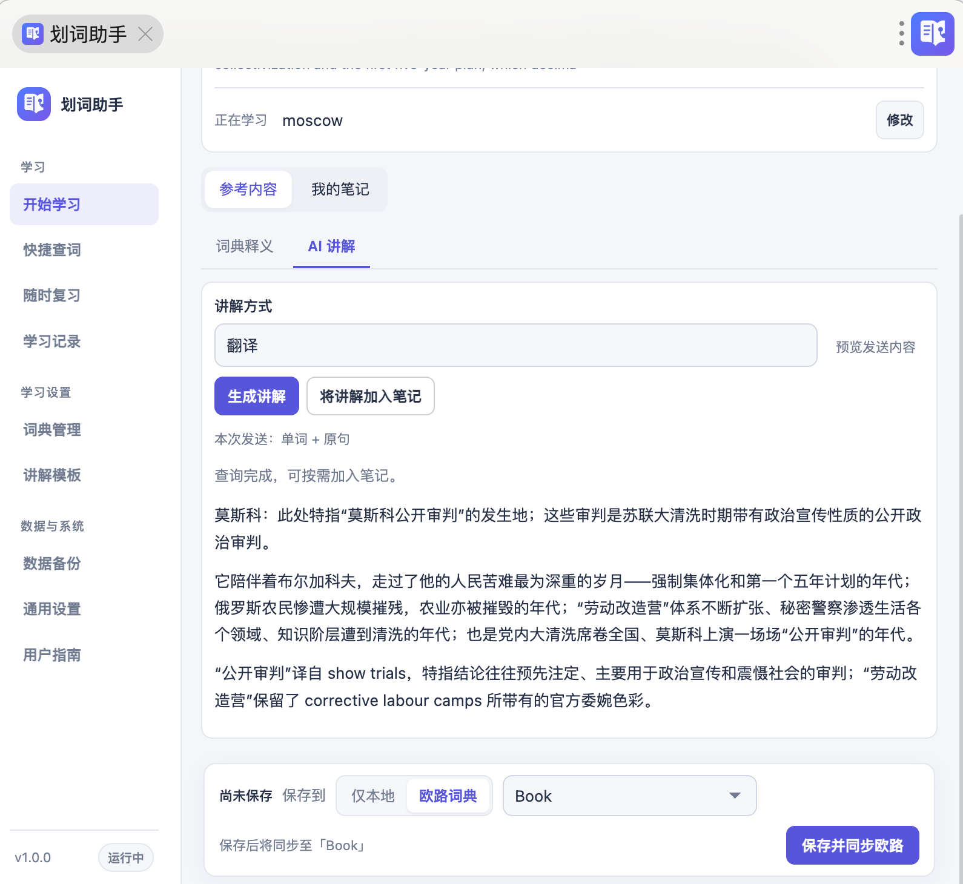The width and height of the screenshot is (963, 884).
Task: Click the word moscow being studied
Action: click(313, 120)
